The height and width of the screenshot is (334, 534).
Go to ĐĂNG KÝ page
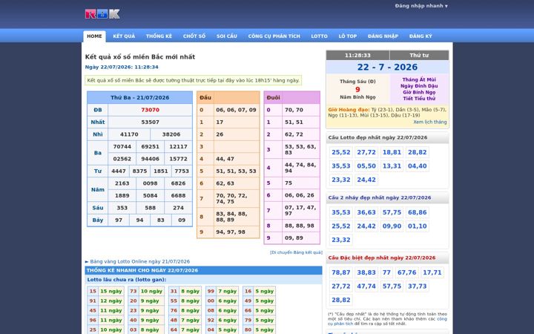pyautogui.click(x=421, y=36)
